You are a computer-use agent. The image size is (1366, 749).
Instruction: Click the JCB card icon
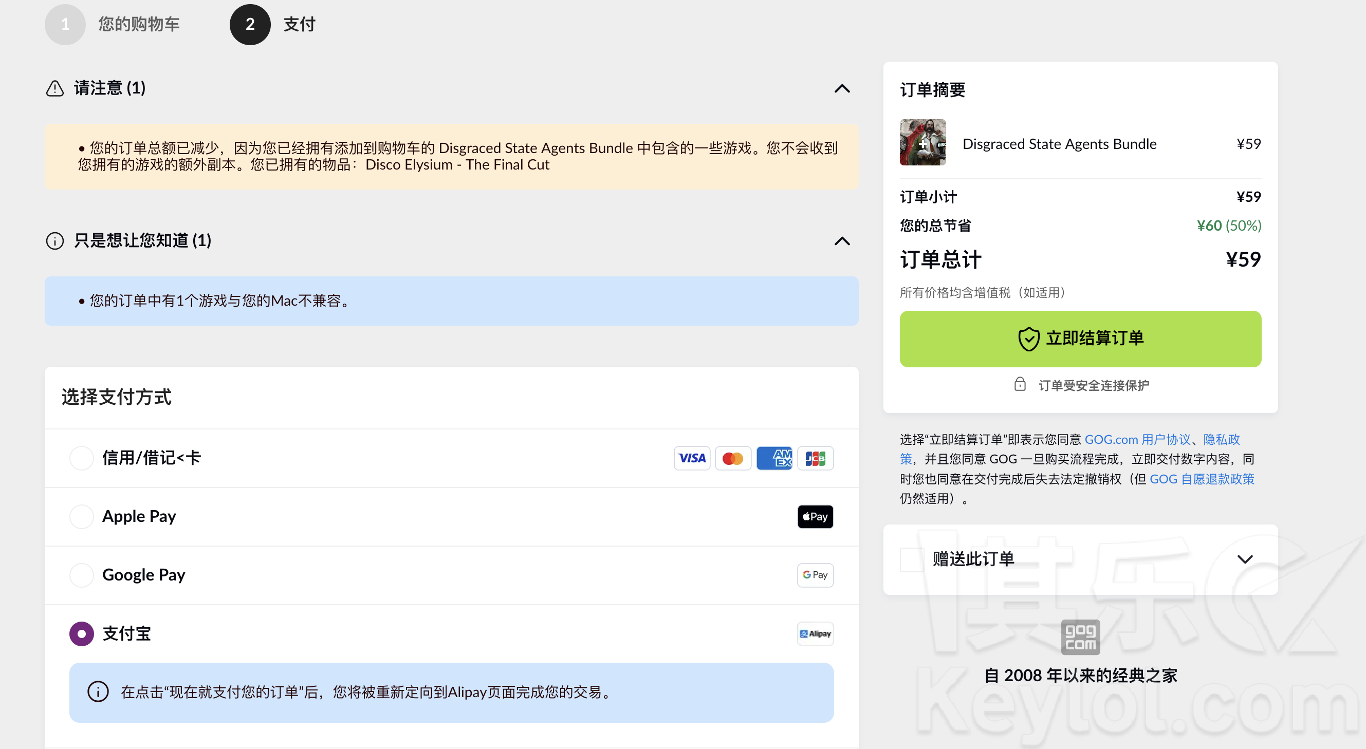tap(815, 458)
